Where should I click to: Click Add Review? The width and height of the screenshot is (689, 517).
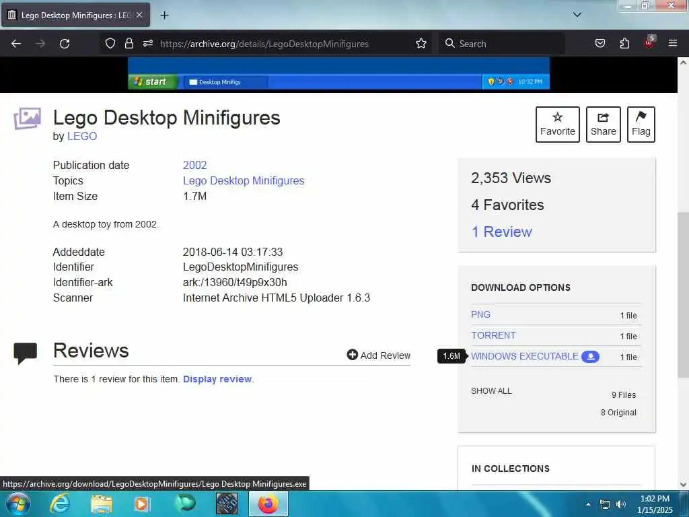378,355
